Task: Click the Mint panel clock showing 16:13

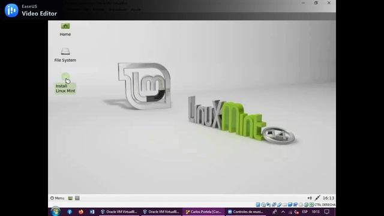Action: [328, 198]
